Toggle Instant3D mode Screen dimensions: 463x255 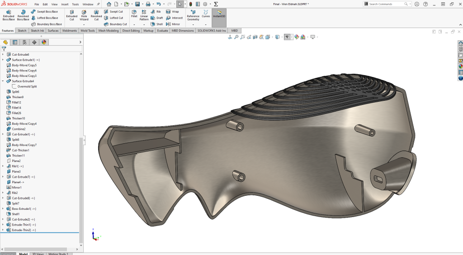(x=219, y=14)
